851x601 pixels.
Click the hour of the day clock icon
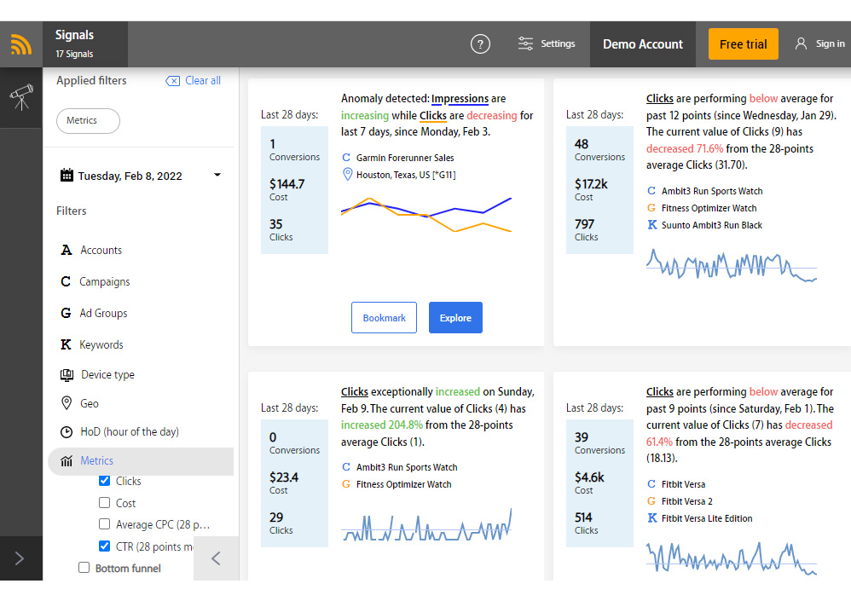pyautogui.click(x=67, y=431)
